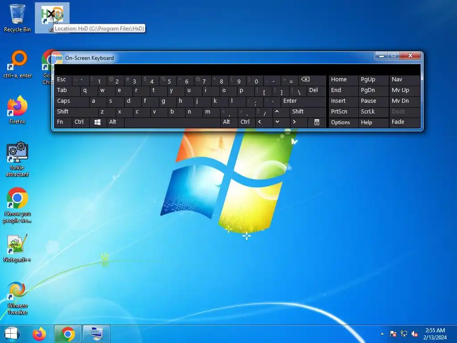This screenshot has height=343, width=457.
Task: Click the 'm' key
Action: pos(211,112)
